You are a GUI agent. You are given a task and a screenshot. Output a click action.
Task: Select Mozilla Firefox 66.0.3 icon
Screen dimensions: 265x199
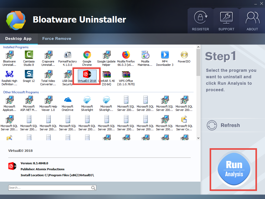pos(126,55)
